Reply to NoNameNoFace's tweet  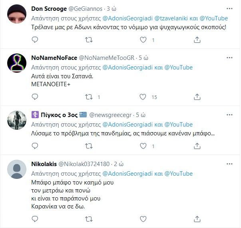pos(35,97)
